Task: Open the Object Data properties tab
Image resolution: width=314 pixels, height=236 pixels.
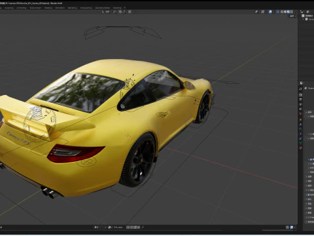Action: pos(301,143)
